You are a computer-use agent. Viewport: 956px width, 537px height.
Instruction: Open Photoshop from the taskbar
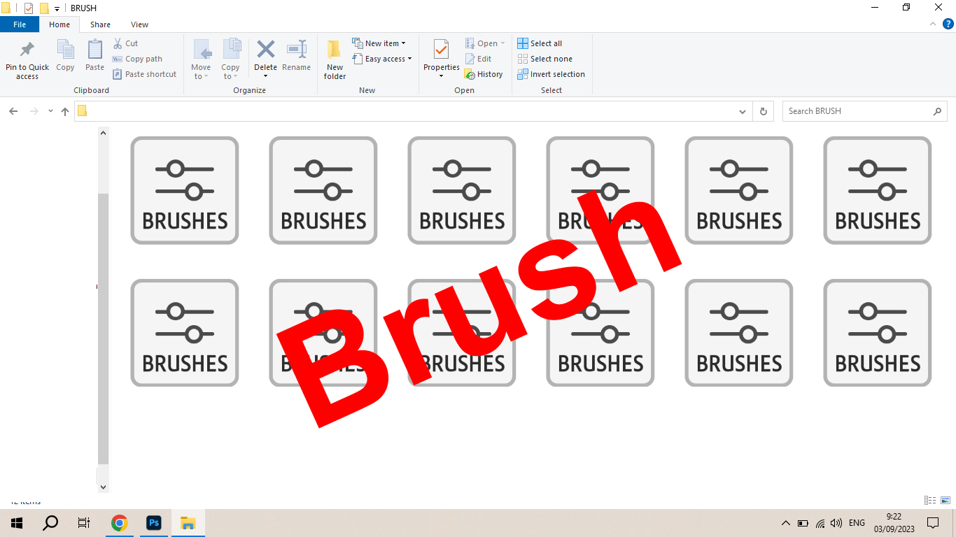click(x=154, y=523)
